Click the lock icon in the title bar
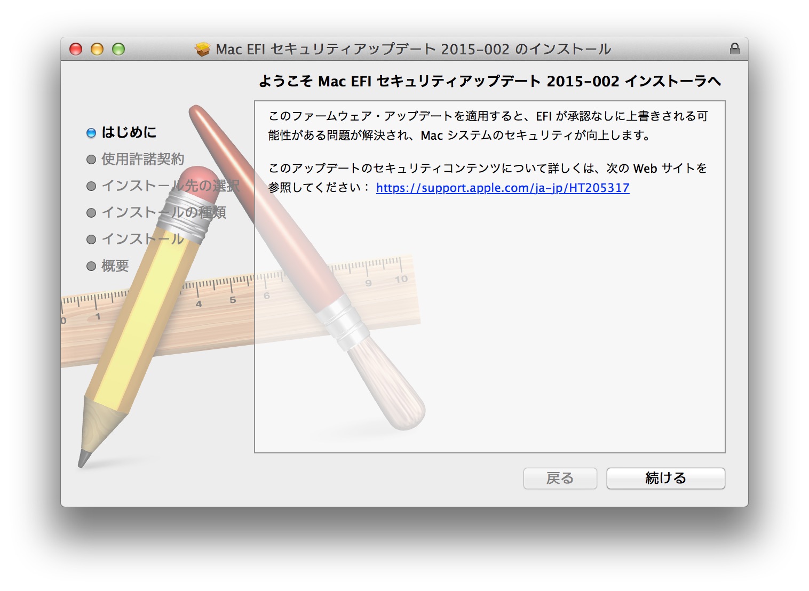The height and width of the screenshot is (591, 809). coord(735,49)
